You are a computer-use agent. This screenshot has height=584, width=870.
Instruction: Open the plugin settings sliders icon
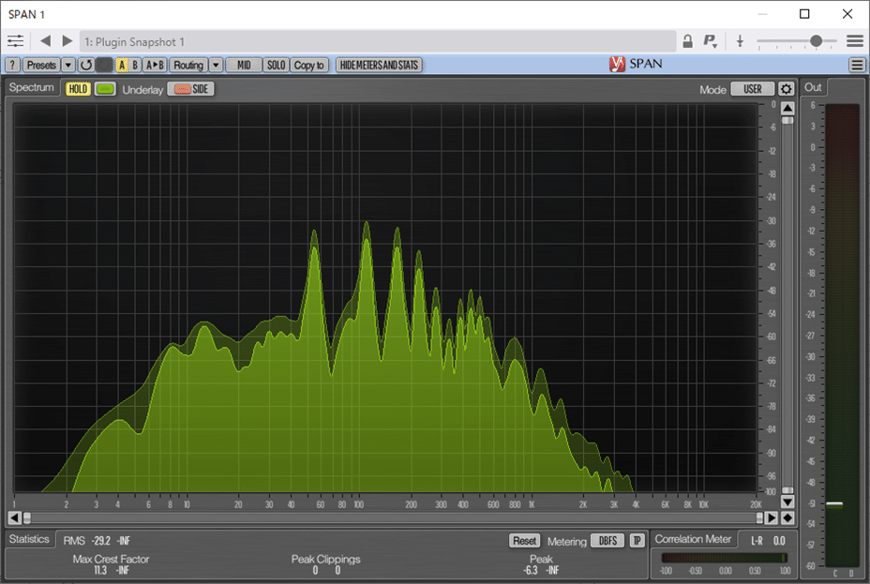(15, 41)
